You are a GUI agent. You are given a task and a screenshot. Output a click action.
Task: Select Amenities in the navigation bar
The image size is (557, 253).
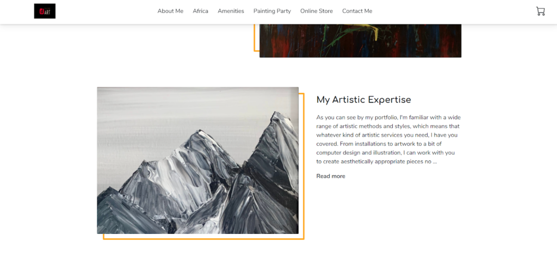coord(231,11)
